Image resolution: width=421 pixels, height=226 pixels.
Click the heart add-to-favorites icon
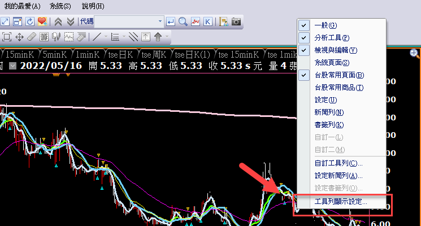pos(42,21)
